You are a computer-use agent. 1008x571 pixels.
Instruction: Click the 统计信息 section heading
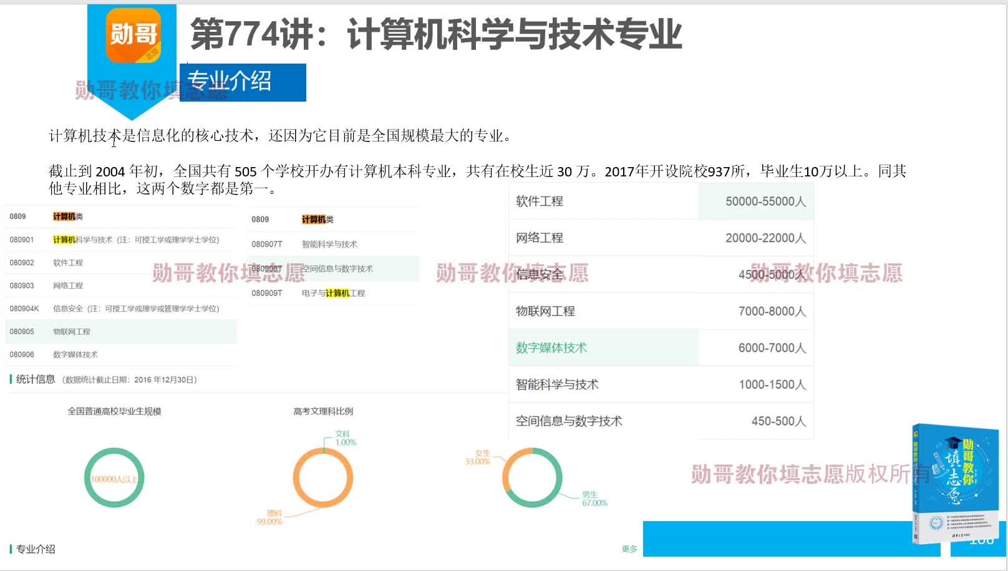click(x=36, y=379)
